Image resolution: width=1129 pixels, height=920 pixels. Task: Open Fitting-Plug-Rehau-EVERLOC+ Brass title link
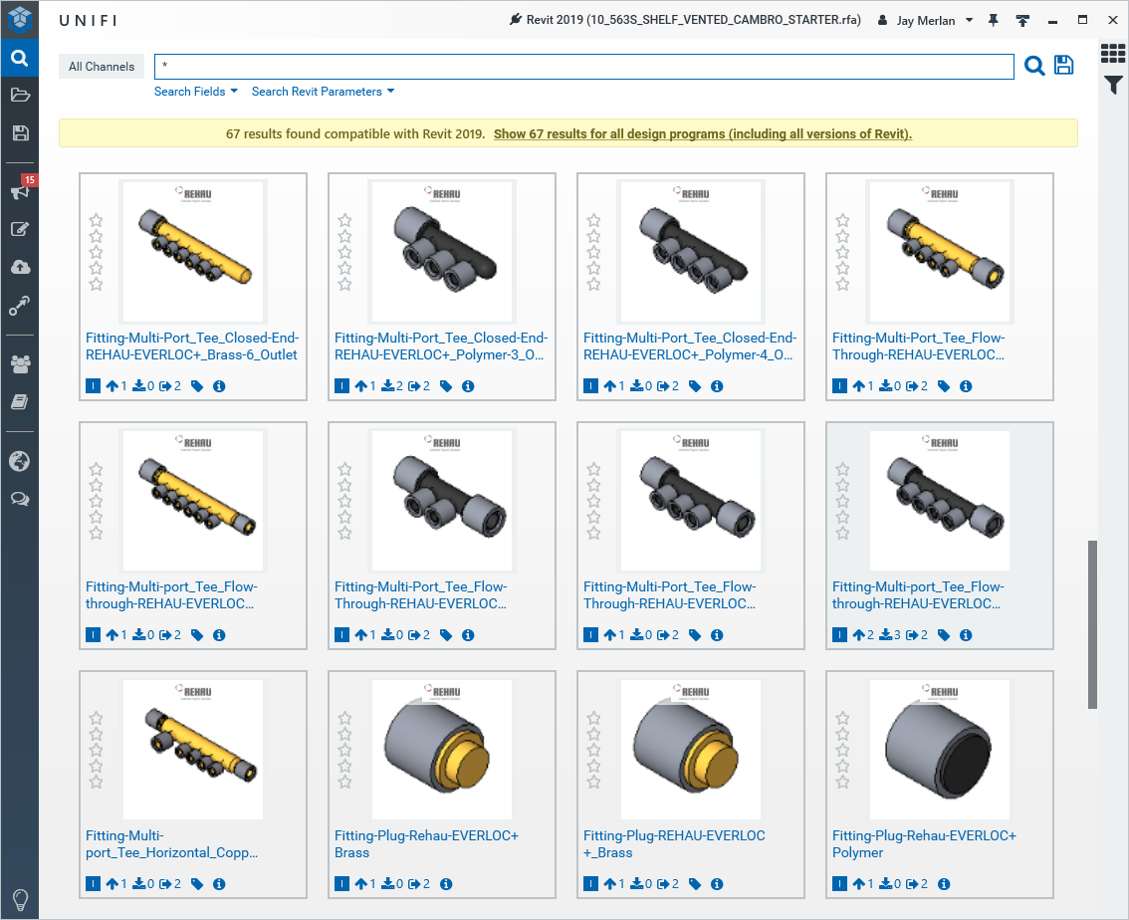pyautogui.click(x=426, y=844)
